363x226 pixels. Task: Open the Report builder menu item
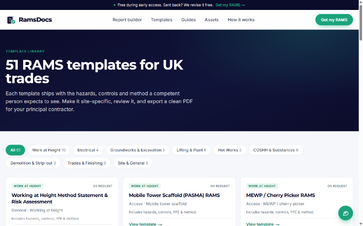pyautogui.click(x=127, y=20)
